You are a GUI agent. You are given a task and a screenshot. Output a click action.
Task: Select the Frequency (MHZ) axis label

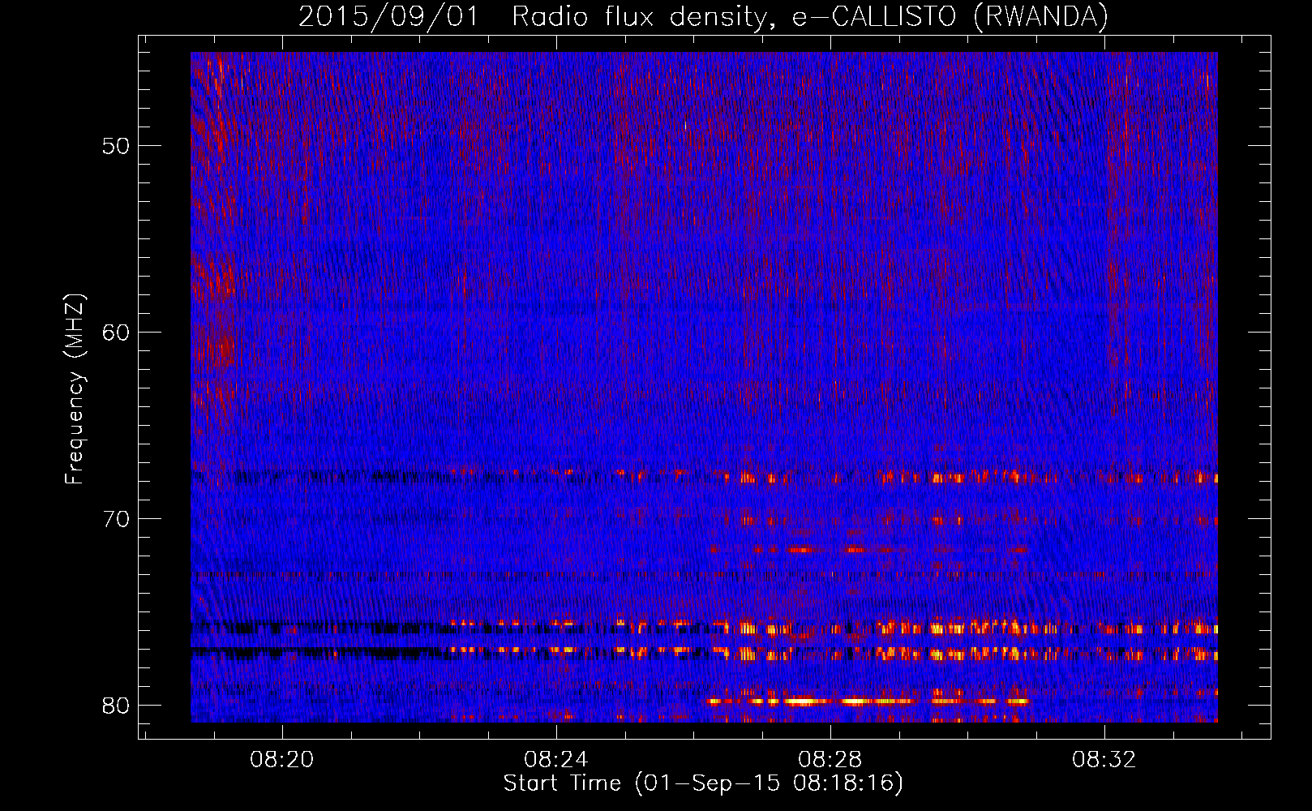[74, 389]
